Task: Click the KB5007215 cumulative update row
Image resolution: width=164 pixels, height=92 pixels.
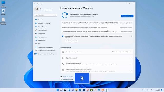Action: [x=97, y=23]
